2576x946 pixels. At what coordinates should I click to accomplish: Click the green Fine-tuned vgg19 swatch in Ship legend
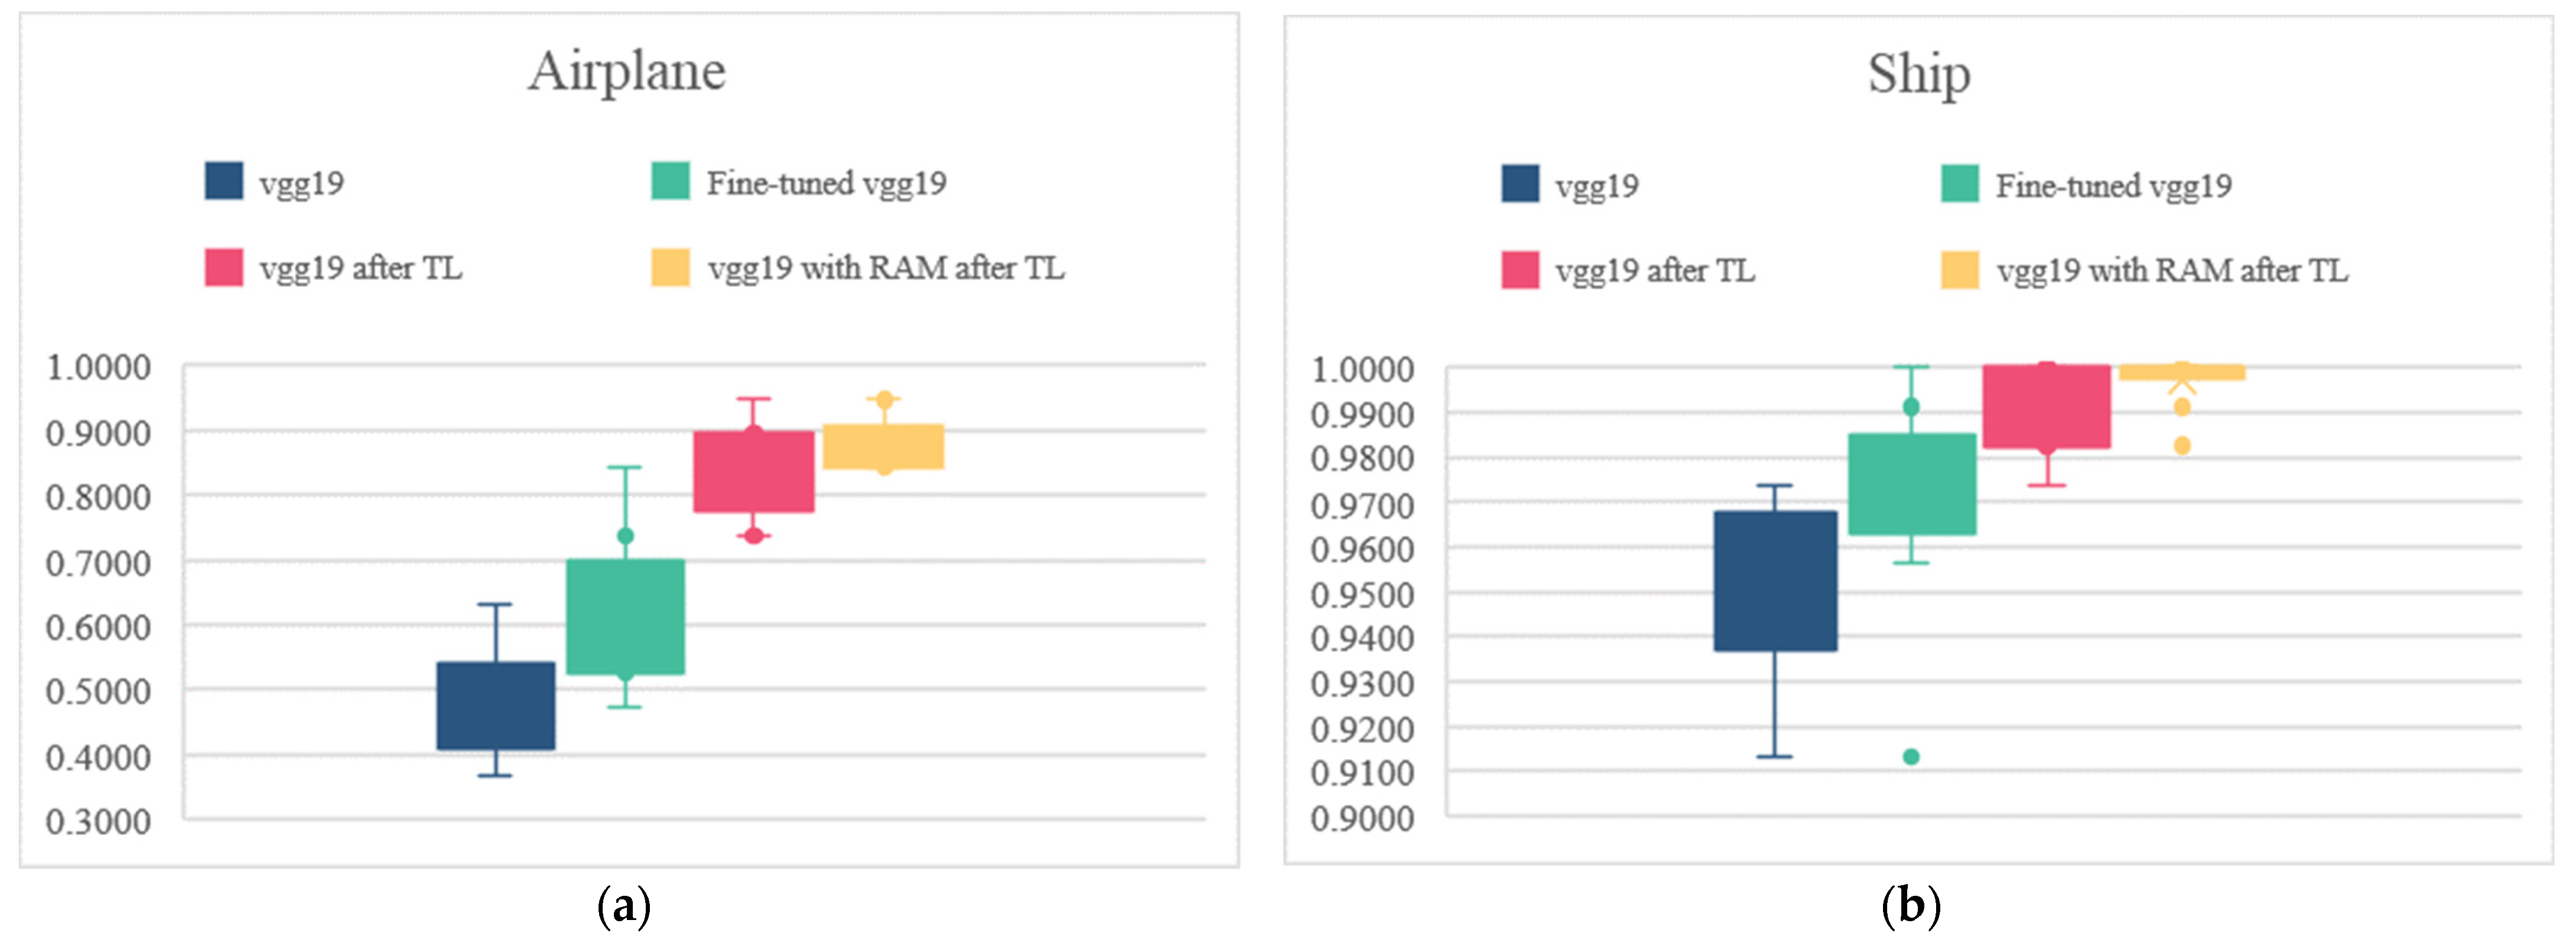click(x=1960, y=184)
